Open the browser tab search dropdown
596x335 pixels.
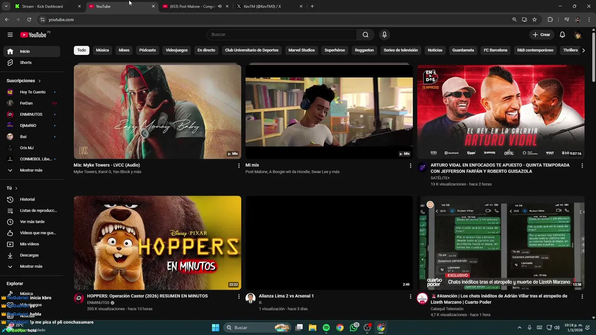pos(6,7)
